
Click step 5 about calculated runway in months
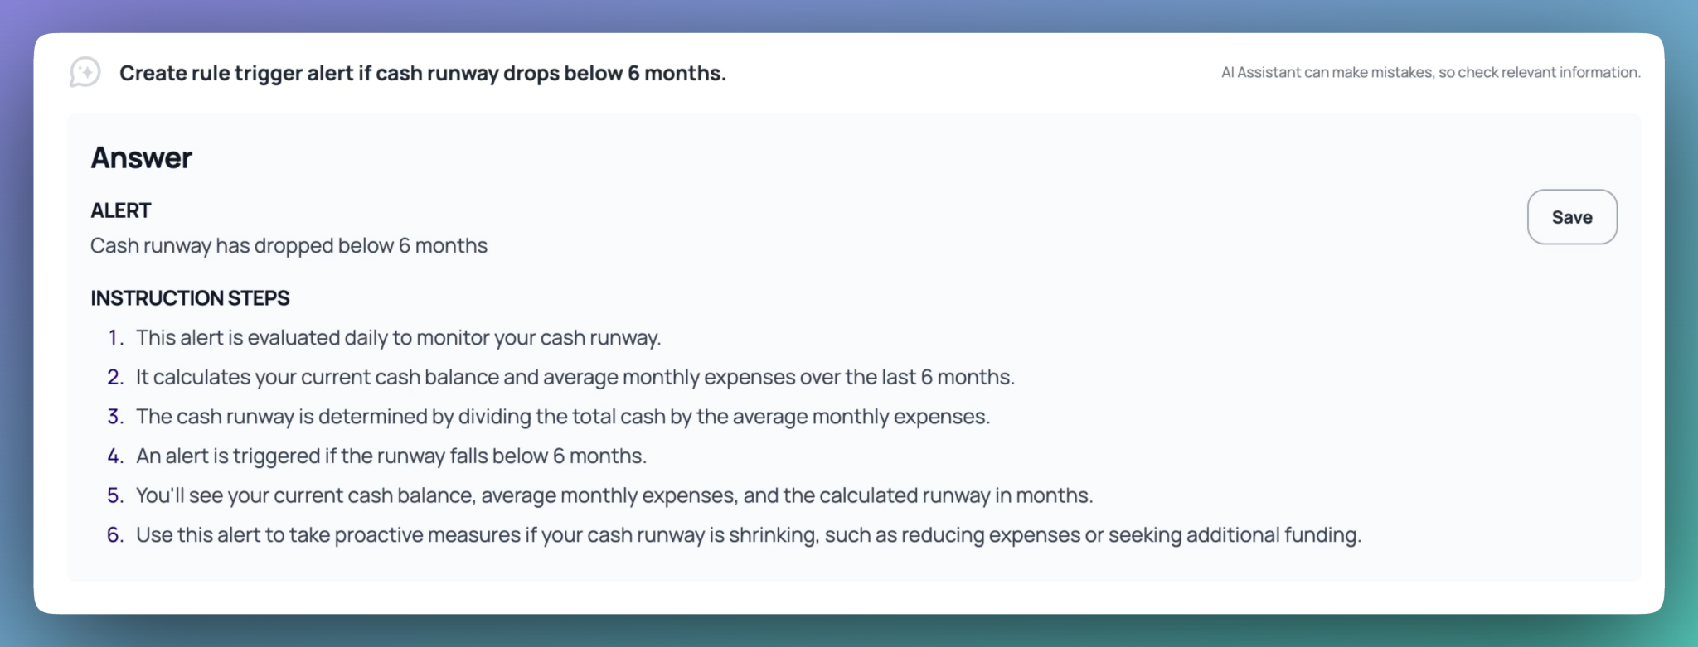[614, 495]
